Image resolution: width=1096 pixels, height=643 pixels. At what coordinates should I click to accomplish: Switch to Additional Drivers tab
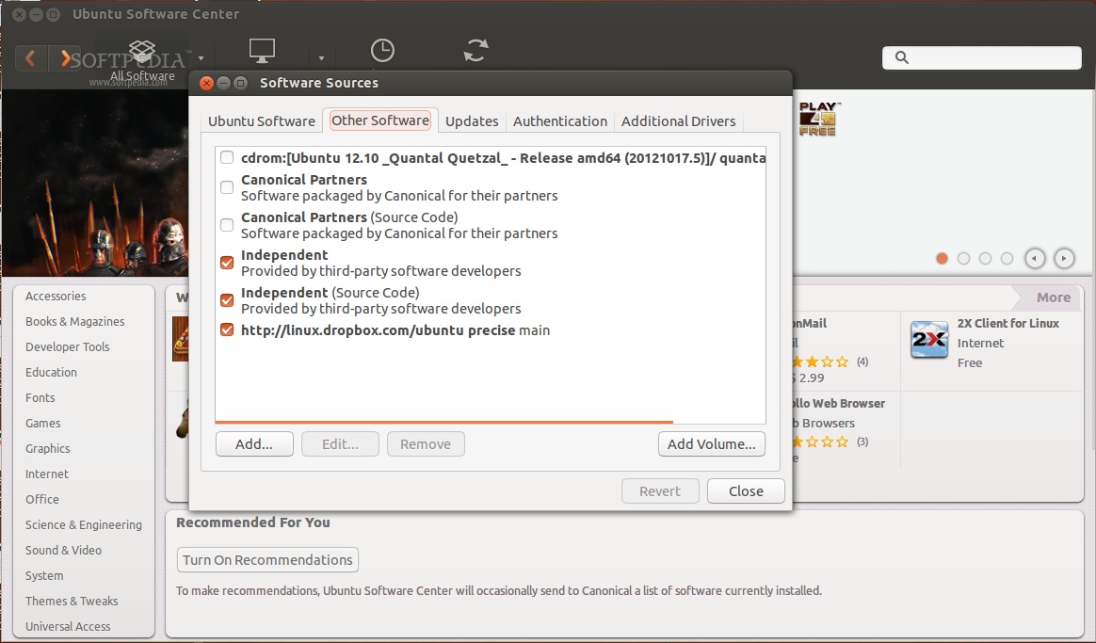[x=678, y=121]
